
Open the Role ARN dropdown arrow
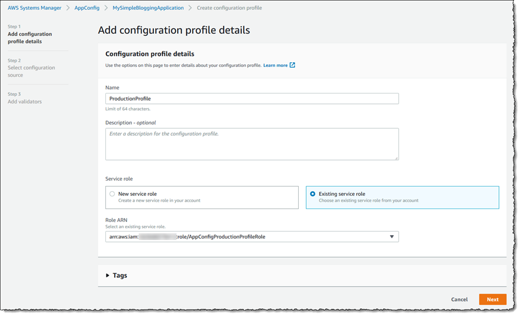point(391,236)
